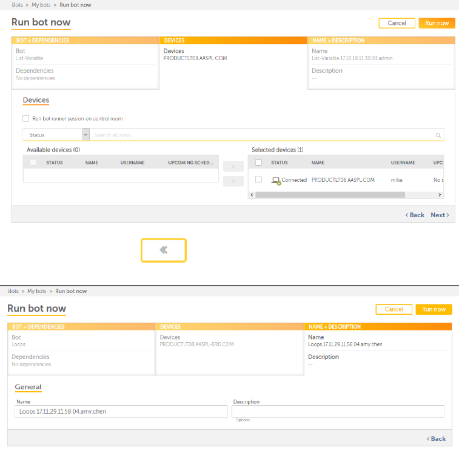Click the scrollbar right arrow in Selected devices
Image resolution: width=459 pixels, height=453 pixels.
pyautogui.click(x=440, y=195)
